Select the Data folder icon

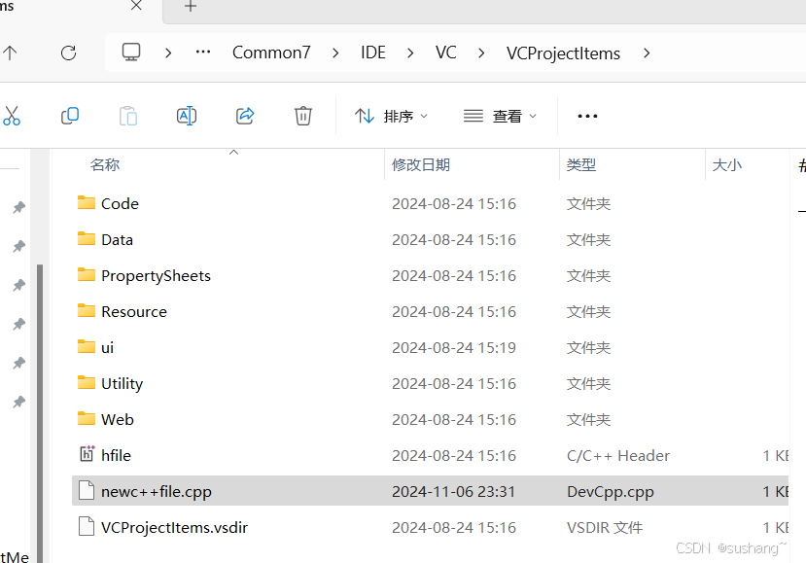tap(87, 238)
